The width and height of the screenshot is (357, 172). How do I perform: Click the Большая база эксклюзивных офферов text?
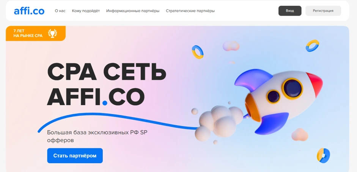coord(97,136)
